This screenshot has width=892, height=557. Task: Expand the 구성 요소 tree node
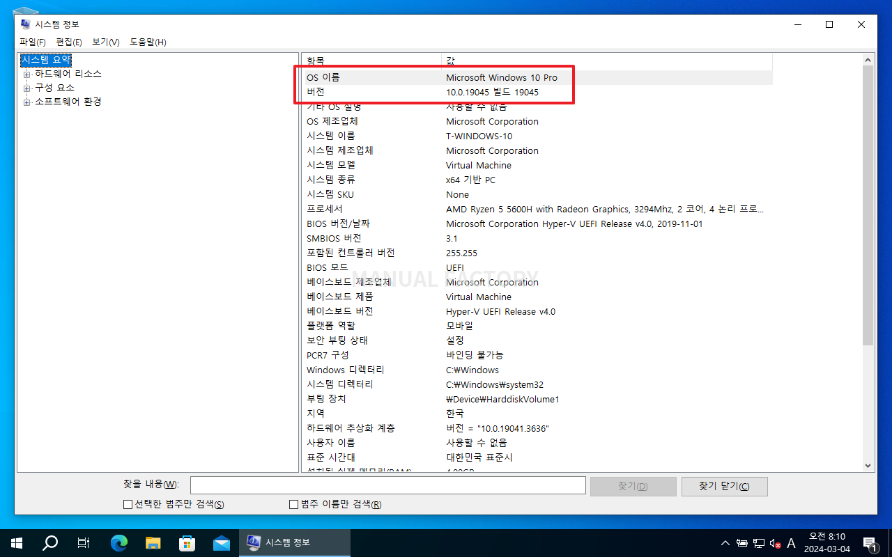click(27, 88)
